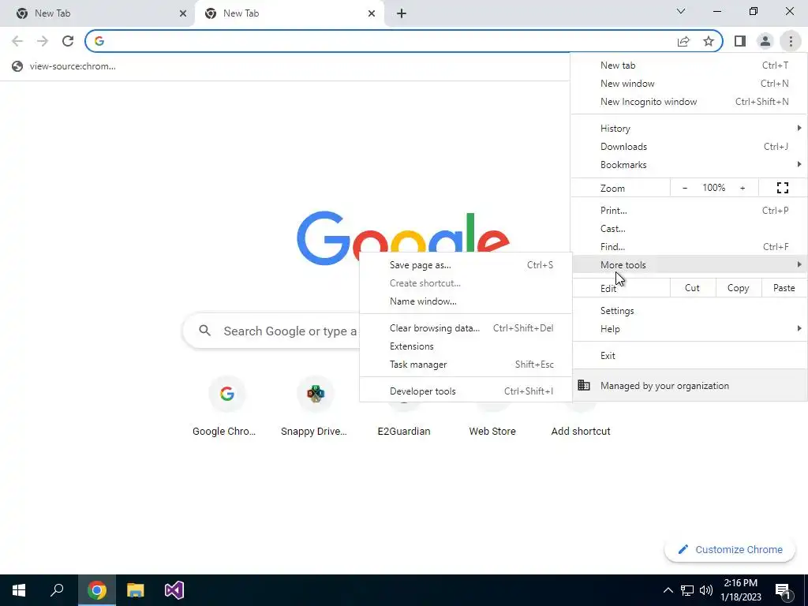Close the first New Tab tab

click(x=183, y=13)
